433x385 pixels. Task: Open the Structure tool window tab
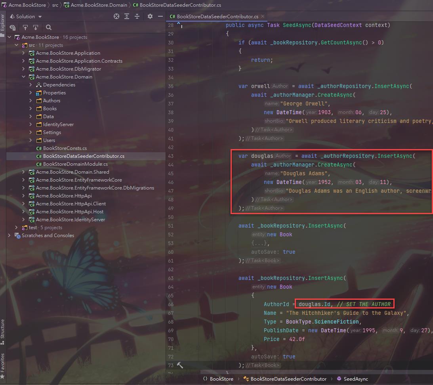(3, 329)
